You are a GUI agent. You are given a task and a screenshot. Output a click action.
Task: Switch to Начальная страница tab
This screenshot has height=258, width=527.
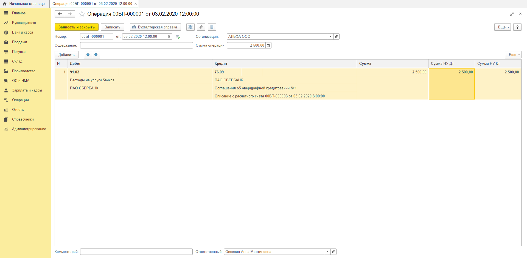coord(24,4)
